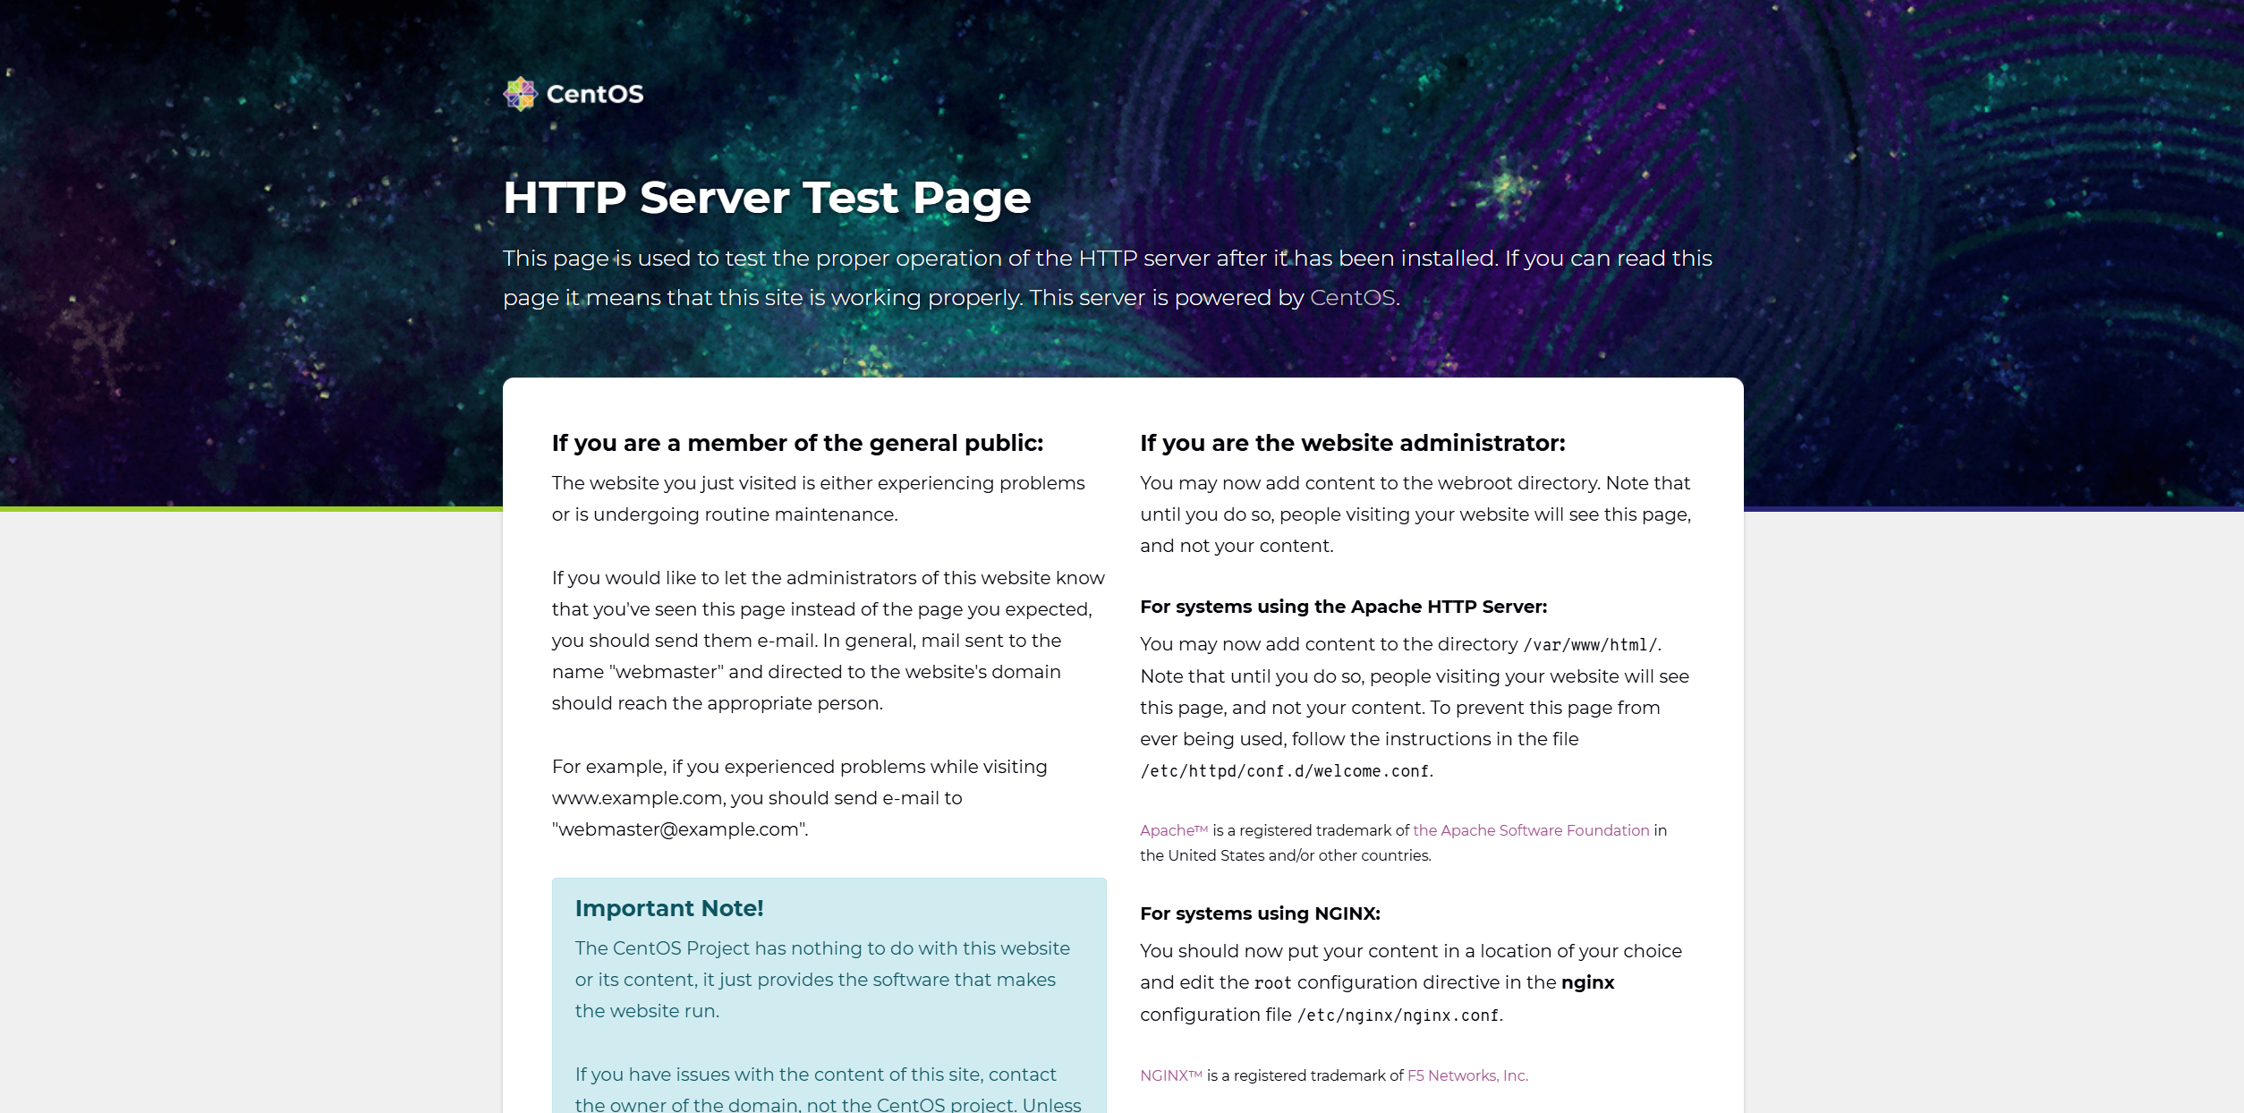Click the /etc/nginx/nginx.conf file path
2244x1113 pixels.
1398,1015
